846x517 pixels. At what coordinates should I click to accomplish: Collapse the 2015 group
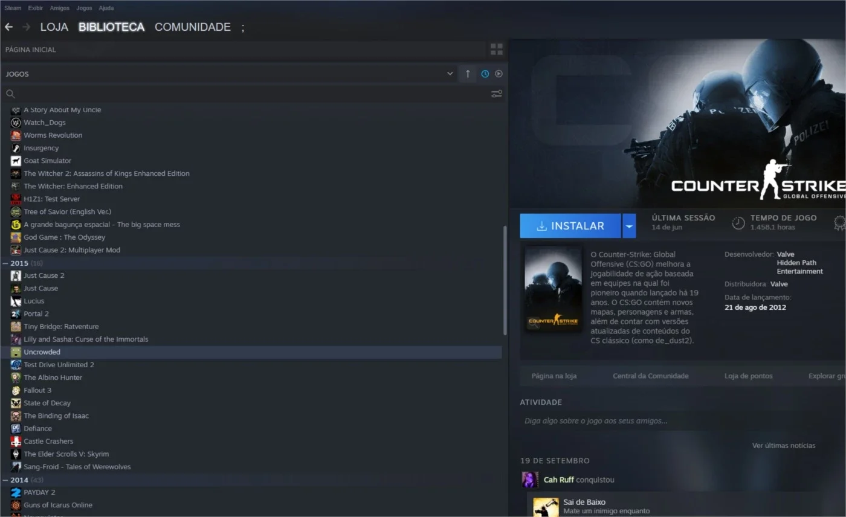tap(5, 263)
